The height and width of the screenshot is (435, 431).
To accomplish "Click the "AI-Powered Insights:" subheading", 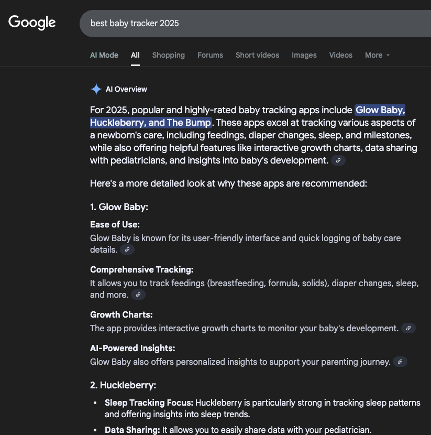I will [x=132, y=348].
